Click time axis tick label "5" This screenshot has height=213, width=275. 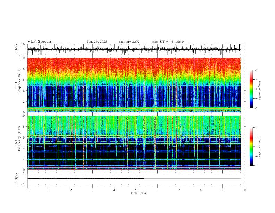coord(136,190)
